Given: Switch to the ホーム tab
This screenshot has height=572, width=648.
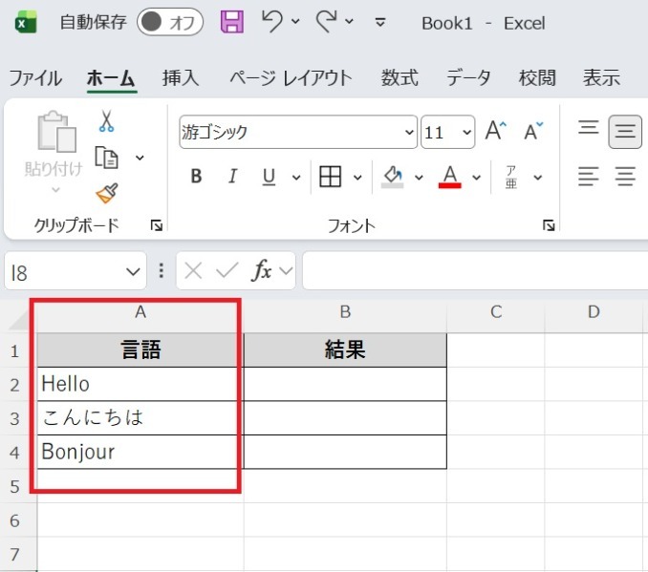Looking at the screenshot, I should point(112,78).
